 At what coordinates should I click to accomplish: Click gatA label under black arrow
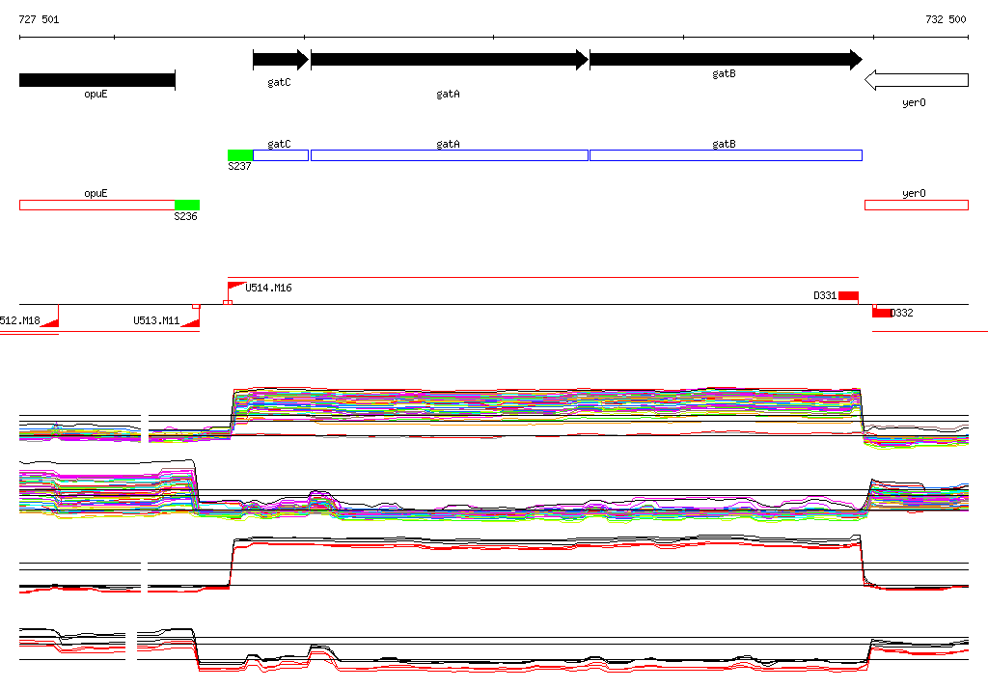tap(448, 94)
